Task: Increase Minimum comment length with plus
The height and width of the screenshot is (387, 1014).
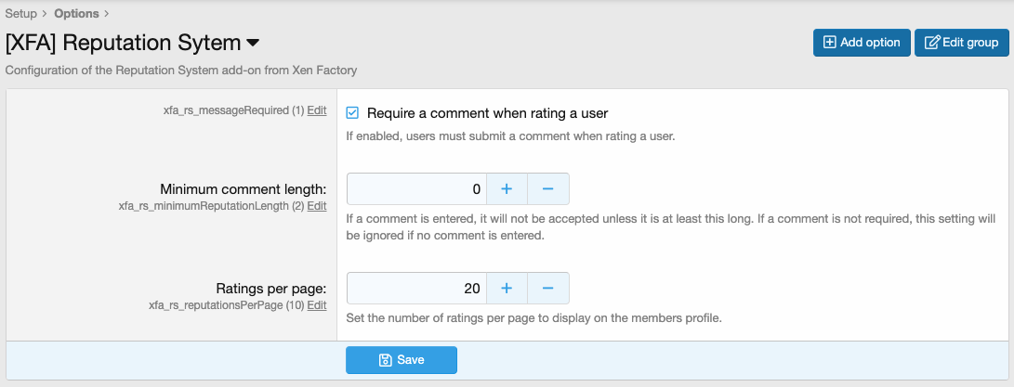Action: [507, 189]
